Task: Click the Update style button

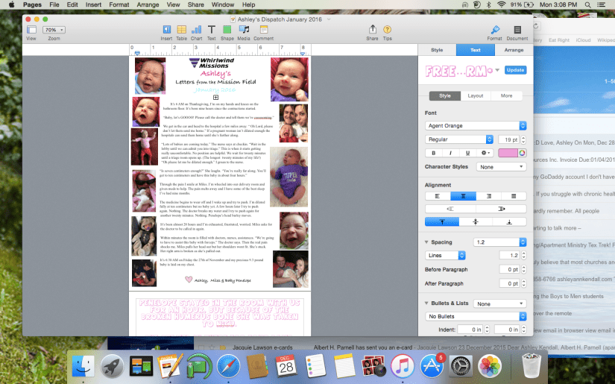Action: [x=515, y=70]
